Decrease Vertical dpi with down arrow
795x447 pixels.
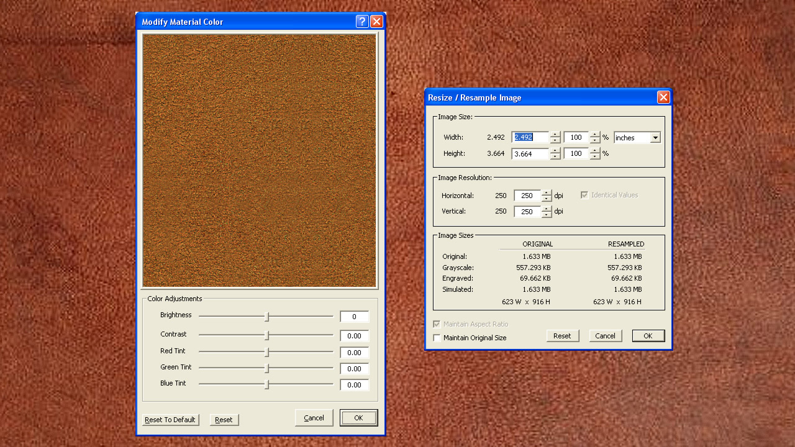pos(547,215)
